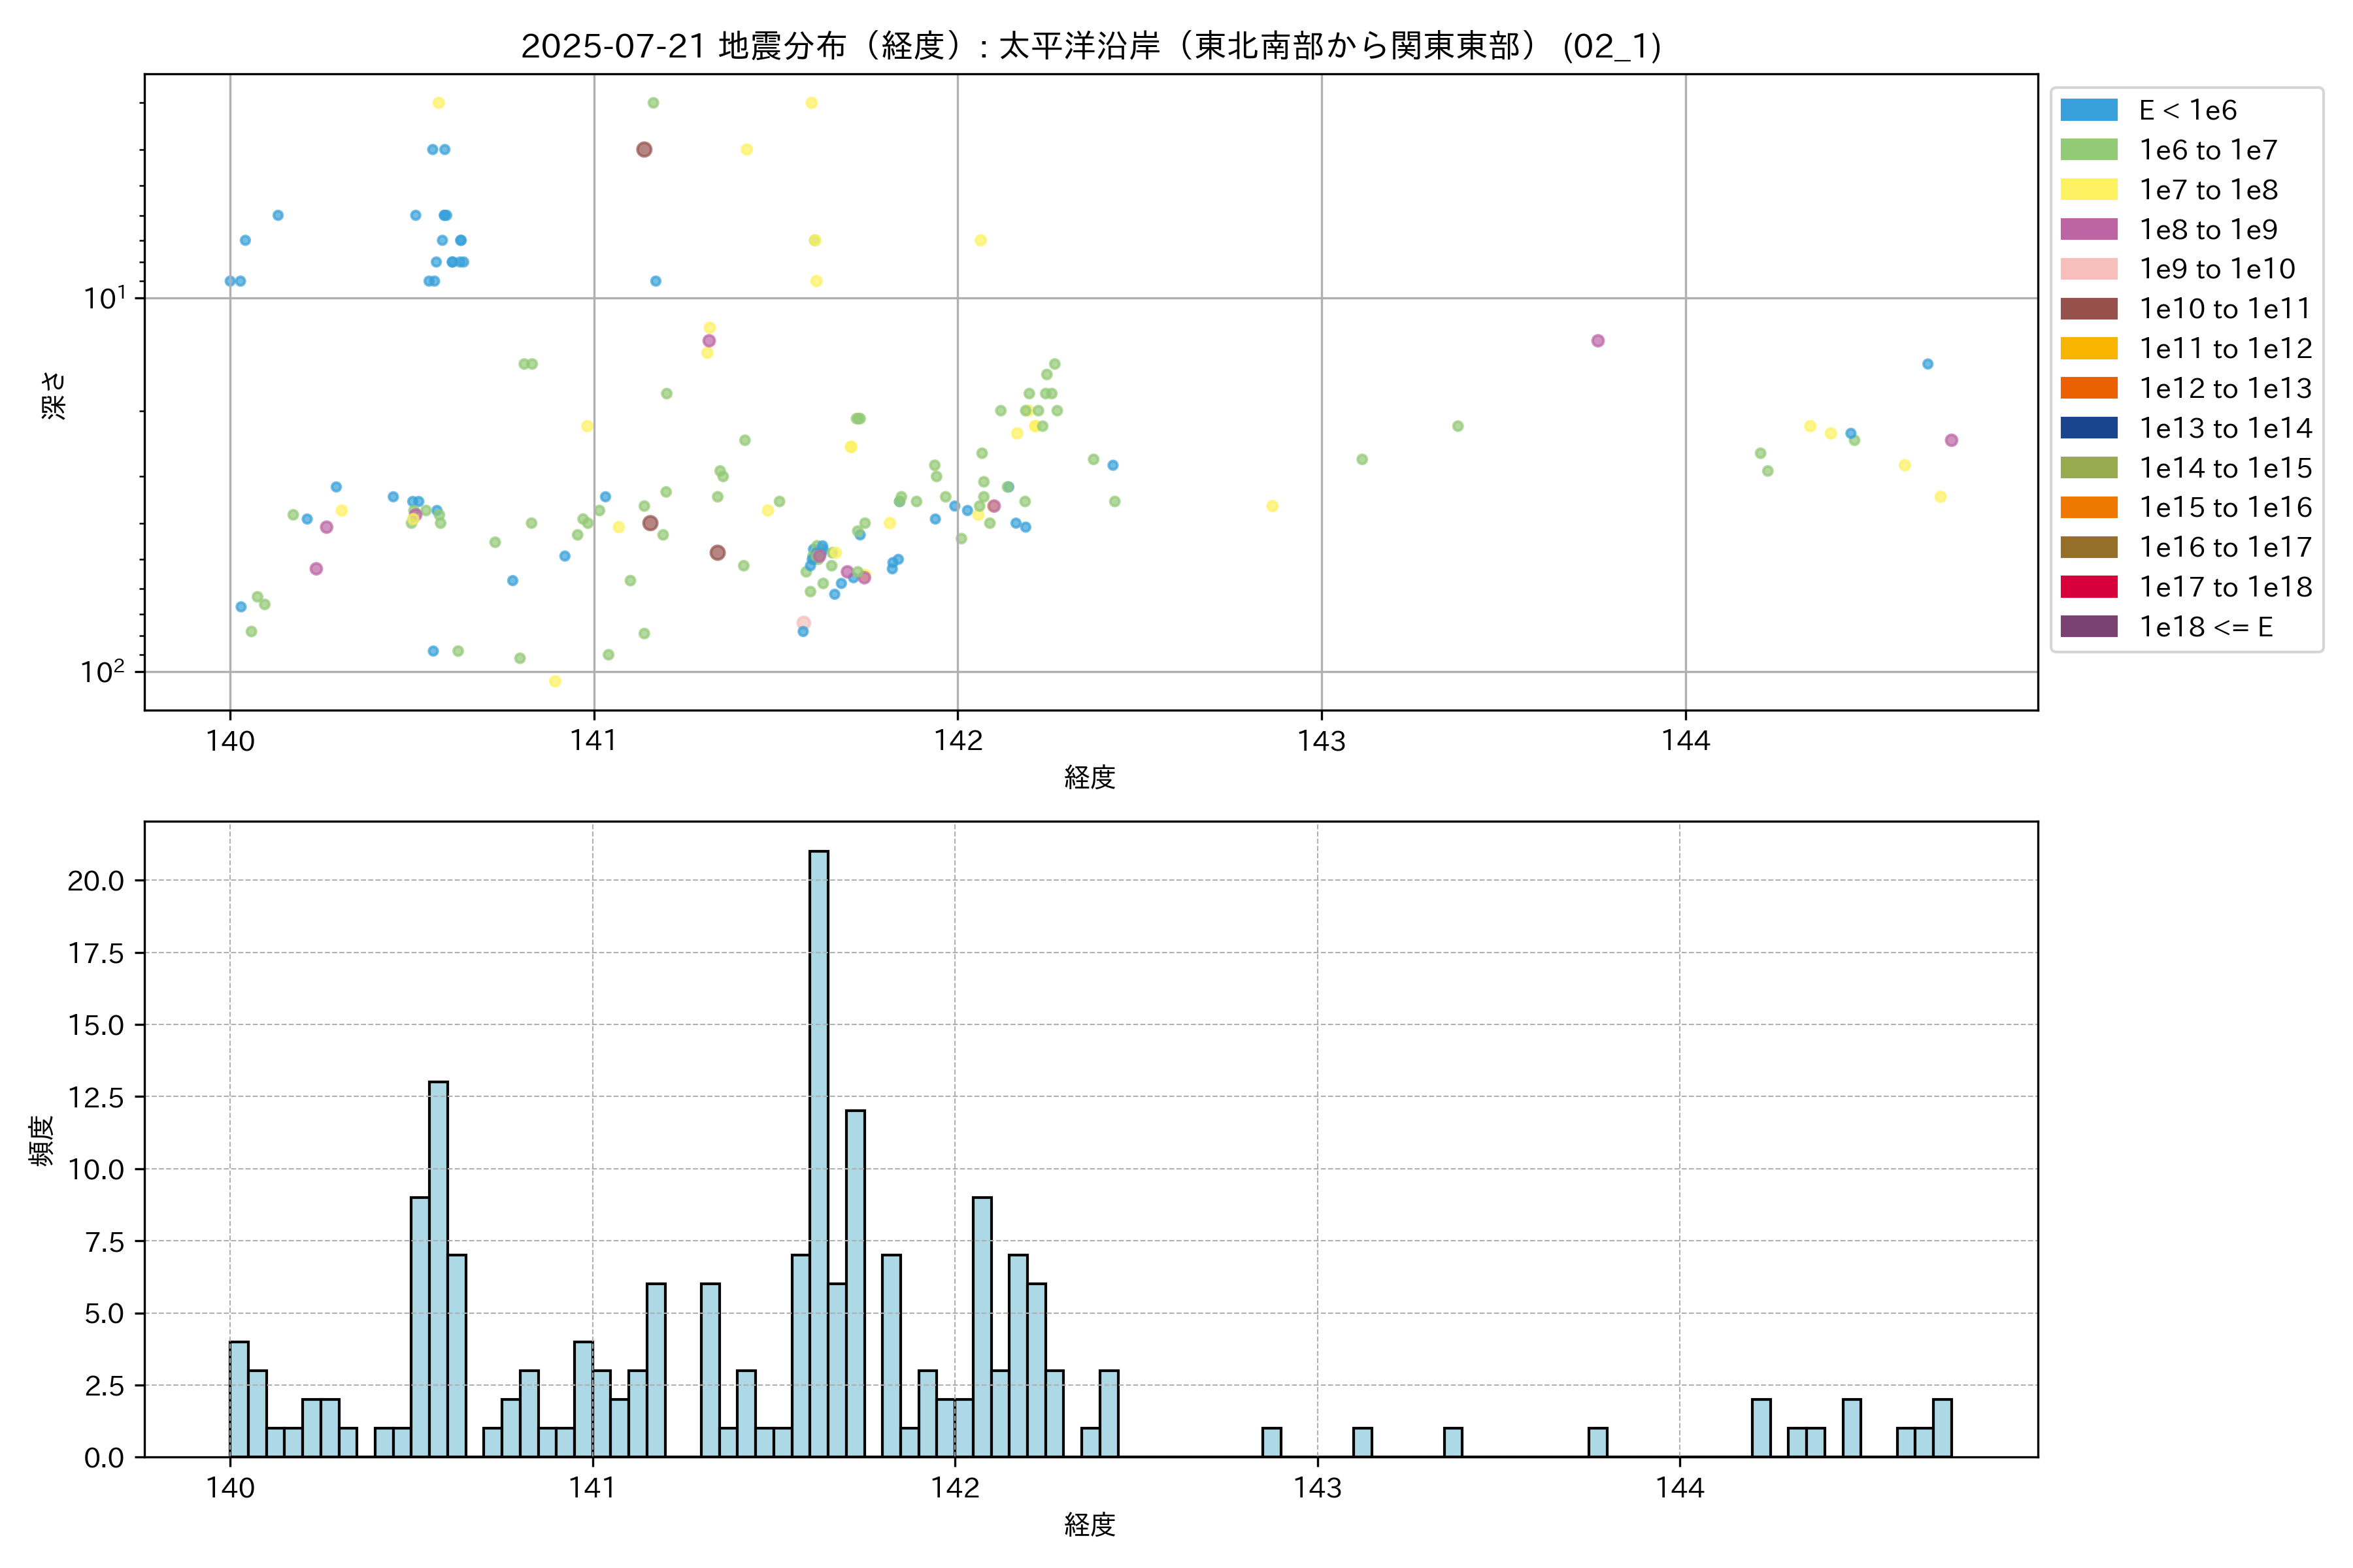Click the 20.0 tick label on histogram
The image size is (2353, 1568).
tap(95, 881)
